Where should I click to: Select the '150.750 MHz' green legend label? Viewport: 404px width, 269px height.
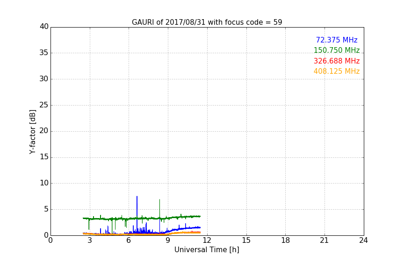pyautogui.click(x=337, y=50)
